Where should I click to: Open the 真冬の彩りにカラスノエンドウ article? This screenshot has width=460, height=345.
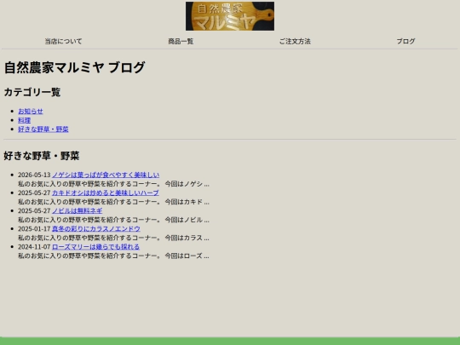[x=96, y=228]
